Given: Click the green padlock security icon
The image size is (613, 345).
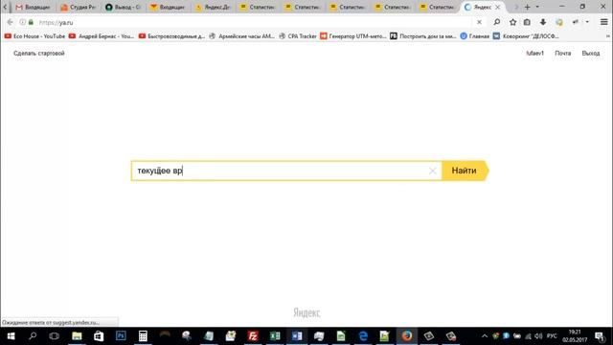Looking at the screenshot, I should pyautogui.click(x=31, y=22).
